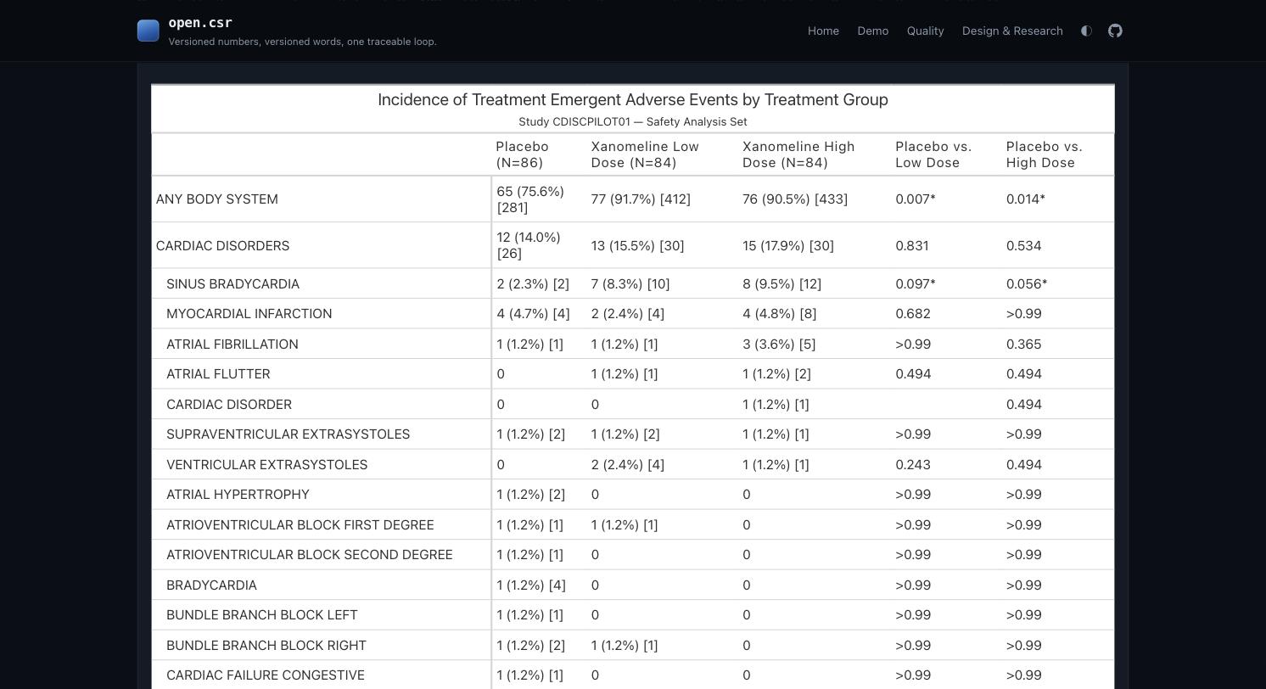The image size is (1266, 689).
Task: Click the 'SINUS BRADYCARDIA' row label
Action: point(233,284)
